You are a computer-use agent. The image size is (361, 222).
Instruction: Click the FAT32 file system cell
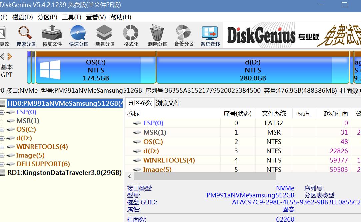274,123
